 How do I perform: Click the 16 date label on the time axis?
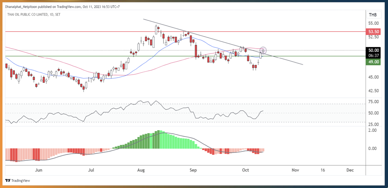tap(323, 170)
